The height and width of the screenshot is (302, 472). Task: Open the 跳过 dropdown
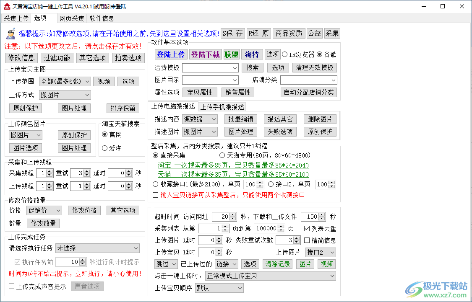166,264
